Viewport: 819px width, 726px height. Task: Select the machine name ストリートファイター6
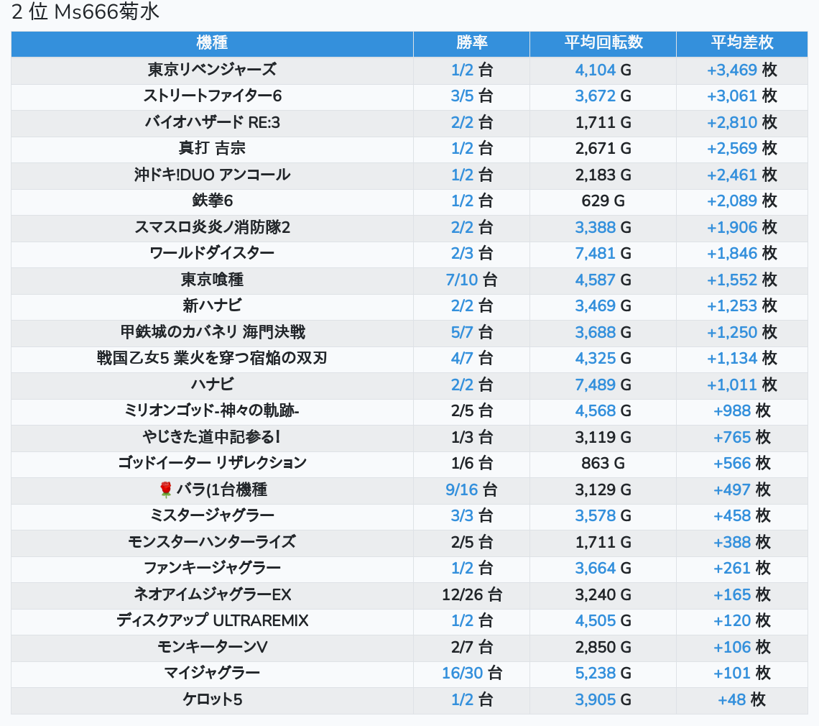tap(212, 96)
